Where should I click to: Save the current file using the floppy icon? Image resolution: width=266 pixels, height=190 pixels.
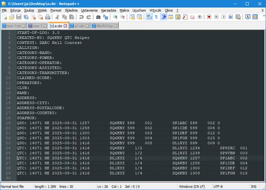click(x=19, y=17)
